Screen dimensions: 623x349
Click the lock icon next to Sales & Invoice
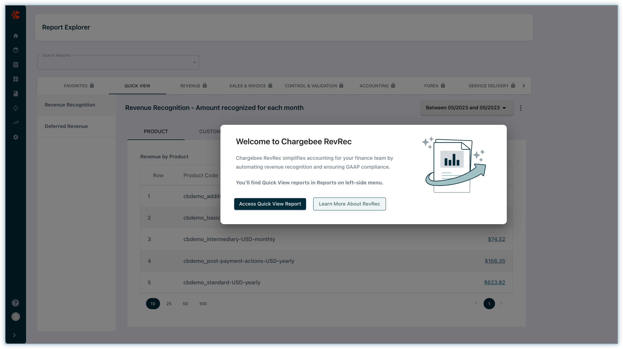(x=270, y=85)
